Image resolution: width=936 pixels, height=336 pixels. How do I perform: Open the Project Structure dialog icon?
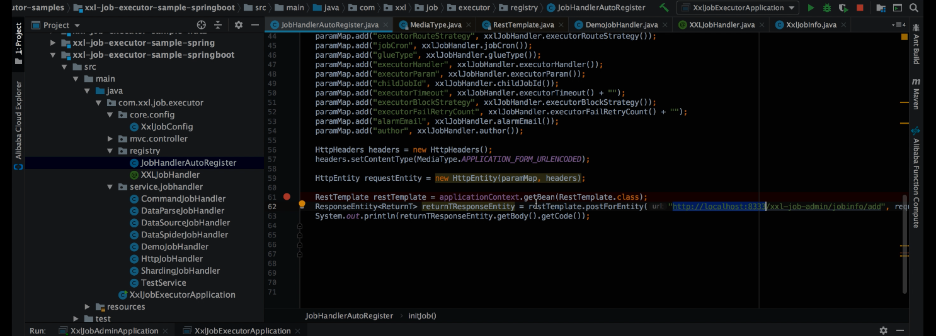(x=881, y=8)
